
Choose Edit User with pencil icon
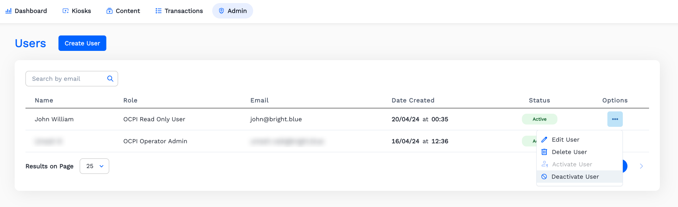click(x=565, y=140)
